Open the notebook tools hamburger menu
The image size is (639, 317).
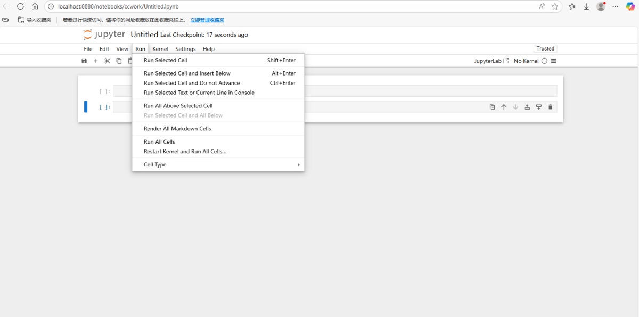553,61
